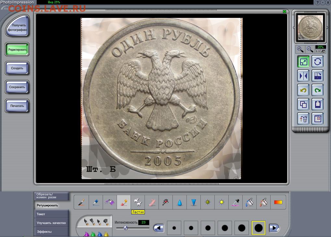Click the Печатать button
Image resolution: width=331 pixels, height=237 pixels.
17,106
